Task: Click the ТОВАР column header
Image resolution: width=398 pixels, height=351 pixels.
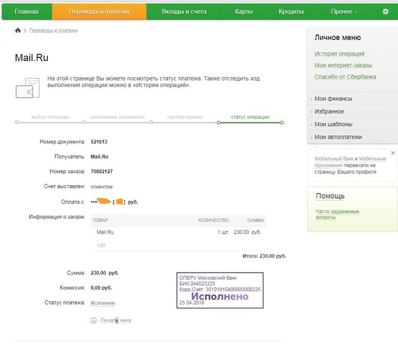Action: [x=100, y=220]
